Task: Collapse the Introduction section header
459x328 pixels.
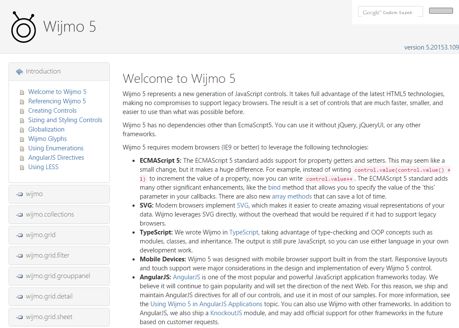Action: click(x=59, y=71)
